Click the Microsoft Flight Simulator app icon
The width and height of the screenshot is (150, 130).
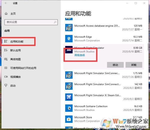pyautogui.click(x=69, y=50)
